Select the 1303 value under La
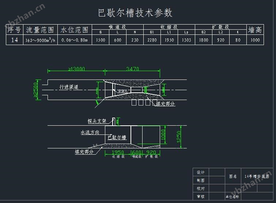The width and height of the screenshot is (276, 203). coord(186,40)
